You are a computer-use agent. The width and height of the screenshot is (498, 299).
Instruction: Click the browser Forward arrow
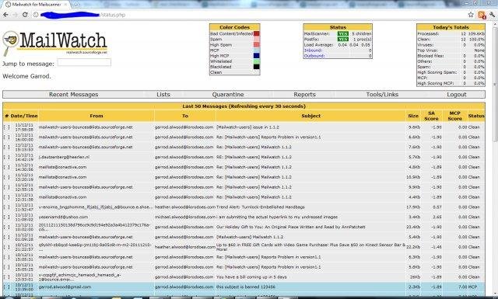click(15, 15)
